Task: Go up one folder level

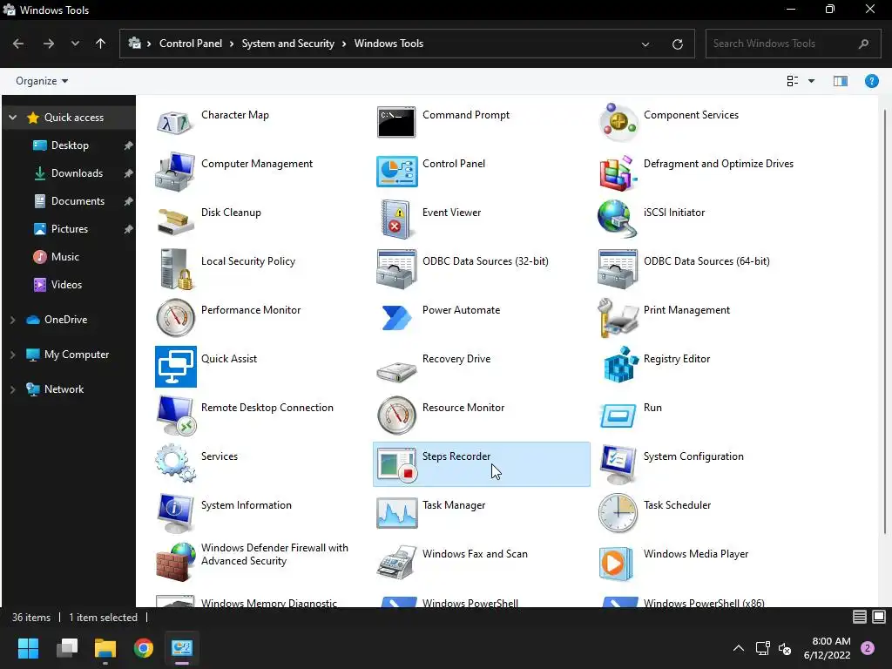Action: click(x=101, y=44)
